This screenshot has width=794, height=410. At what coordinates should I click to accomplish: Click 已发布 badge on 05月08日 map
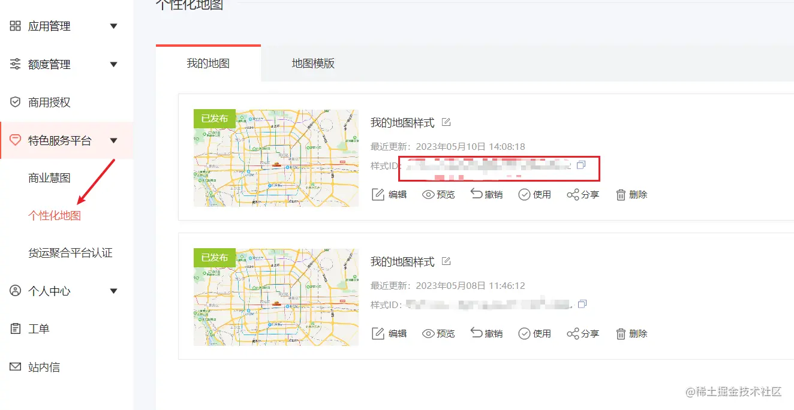pyautogui.click(x=215, y=258)
